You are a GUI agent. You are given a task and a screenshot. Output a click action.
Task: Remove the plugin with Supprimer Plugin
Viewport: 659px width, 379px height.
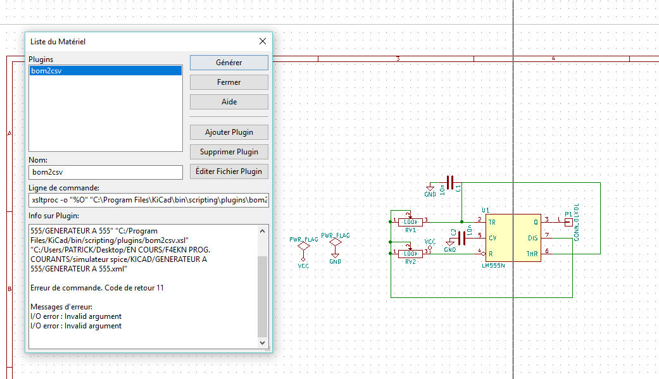pos(229,152)
